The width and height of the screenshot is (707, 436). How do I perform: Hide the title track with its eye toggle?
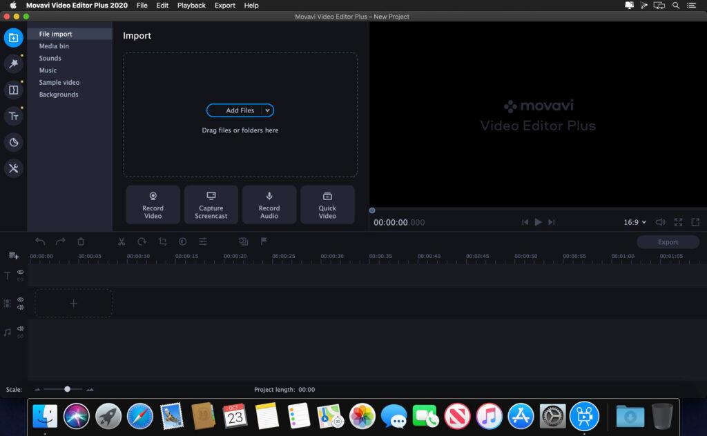tap(20, 272)
